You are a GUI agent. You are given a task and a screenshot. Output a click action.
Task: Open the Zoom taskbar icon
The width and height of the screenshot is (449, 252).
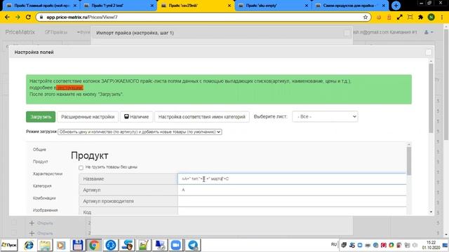(176, 245)
